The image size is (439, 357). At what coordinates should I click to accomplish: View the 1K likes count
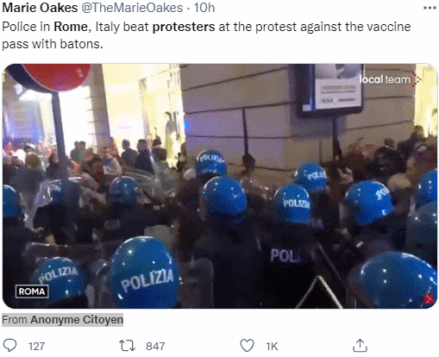[x=272, y=347]
